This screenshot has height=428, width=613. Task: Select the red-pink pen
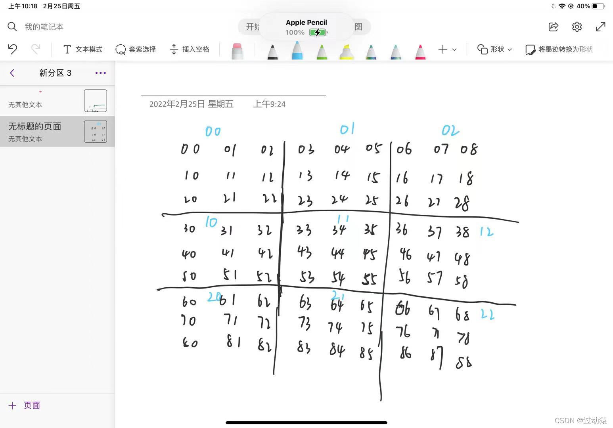[x=420, y=52]
